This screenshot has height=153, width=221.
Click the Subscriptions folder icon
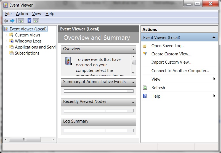(11, 53)
